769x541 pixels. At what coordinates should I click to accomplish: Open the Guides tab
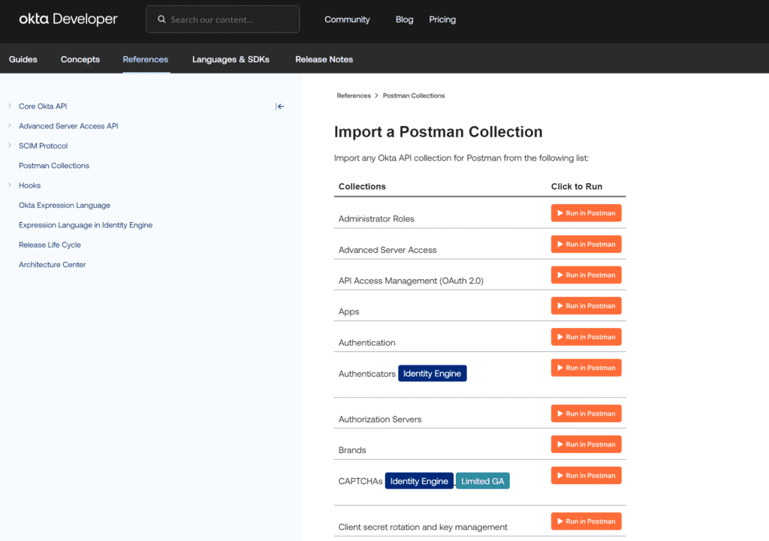(23, 59)
